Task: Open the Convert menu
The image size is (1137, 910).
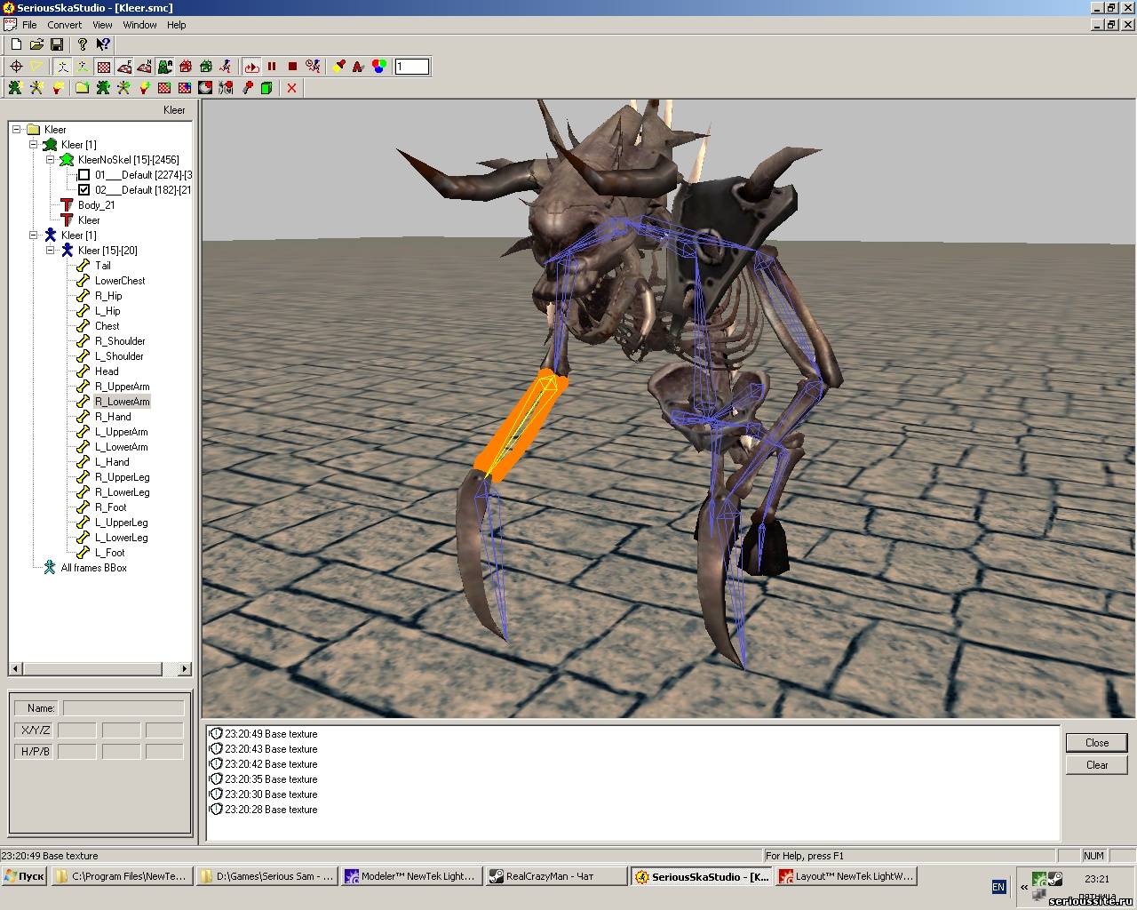Action: (x=65, y=25)
